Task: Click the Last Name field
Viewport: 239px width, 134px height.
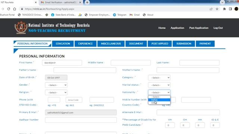Action: pyautogui.click(x=199, y=63)
